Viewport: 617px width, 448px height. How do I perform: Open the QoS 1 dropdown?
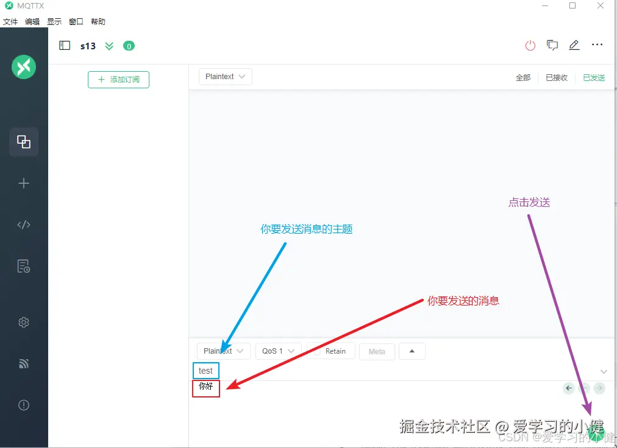pos(278,351)
